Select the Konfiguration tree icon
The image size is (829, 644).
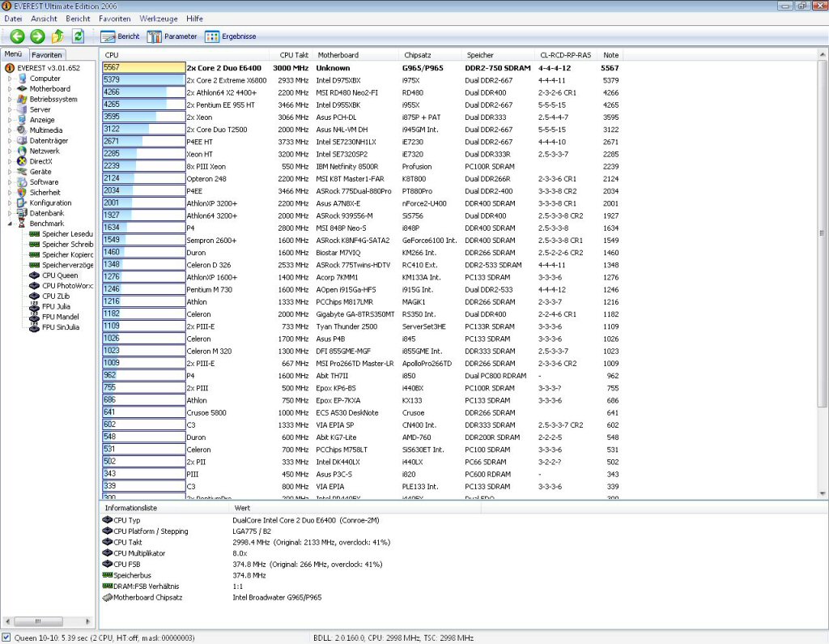tap(22, 203)
